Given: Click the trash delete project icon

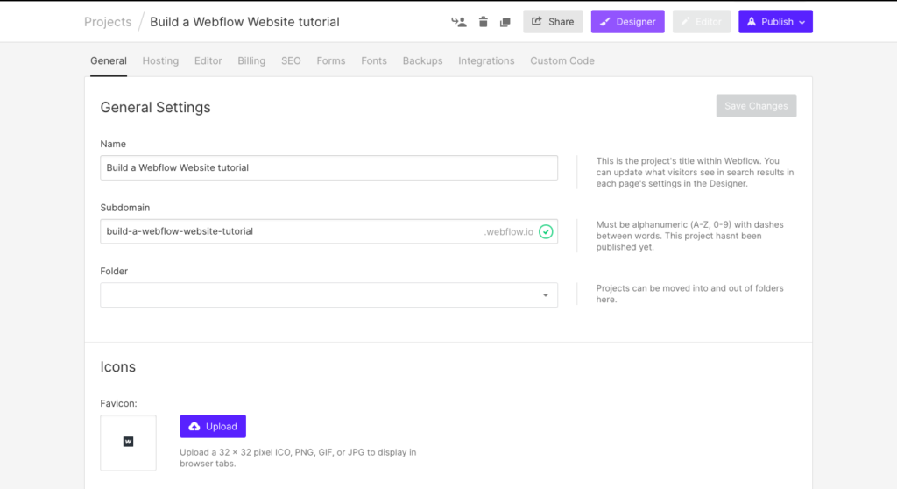Looking at the screenshot, I should coord(484,22).
